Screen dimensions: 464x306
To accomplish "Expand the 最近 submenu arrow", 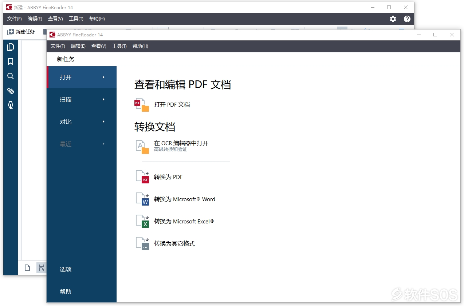I will tap(103, 144).
